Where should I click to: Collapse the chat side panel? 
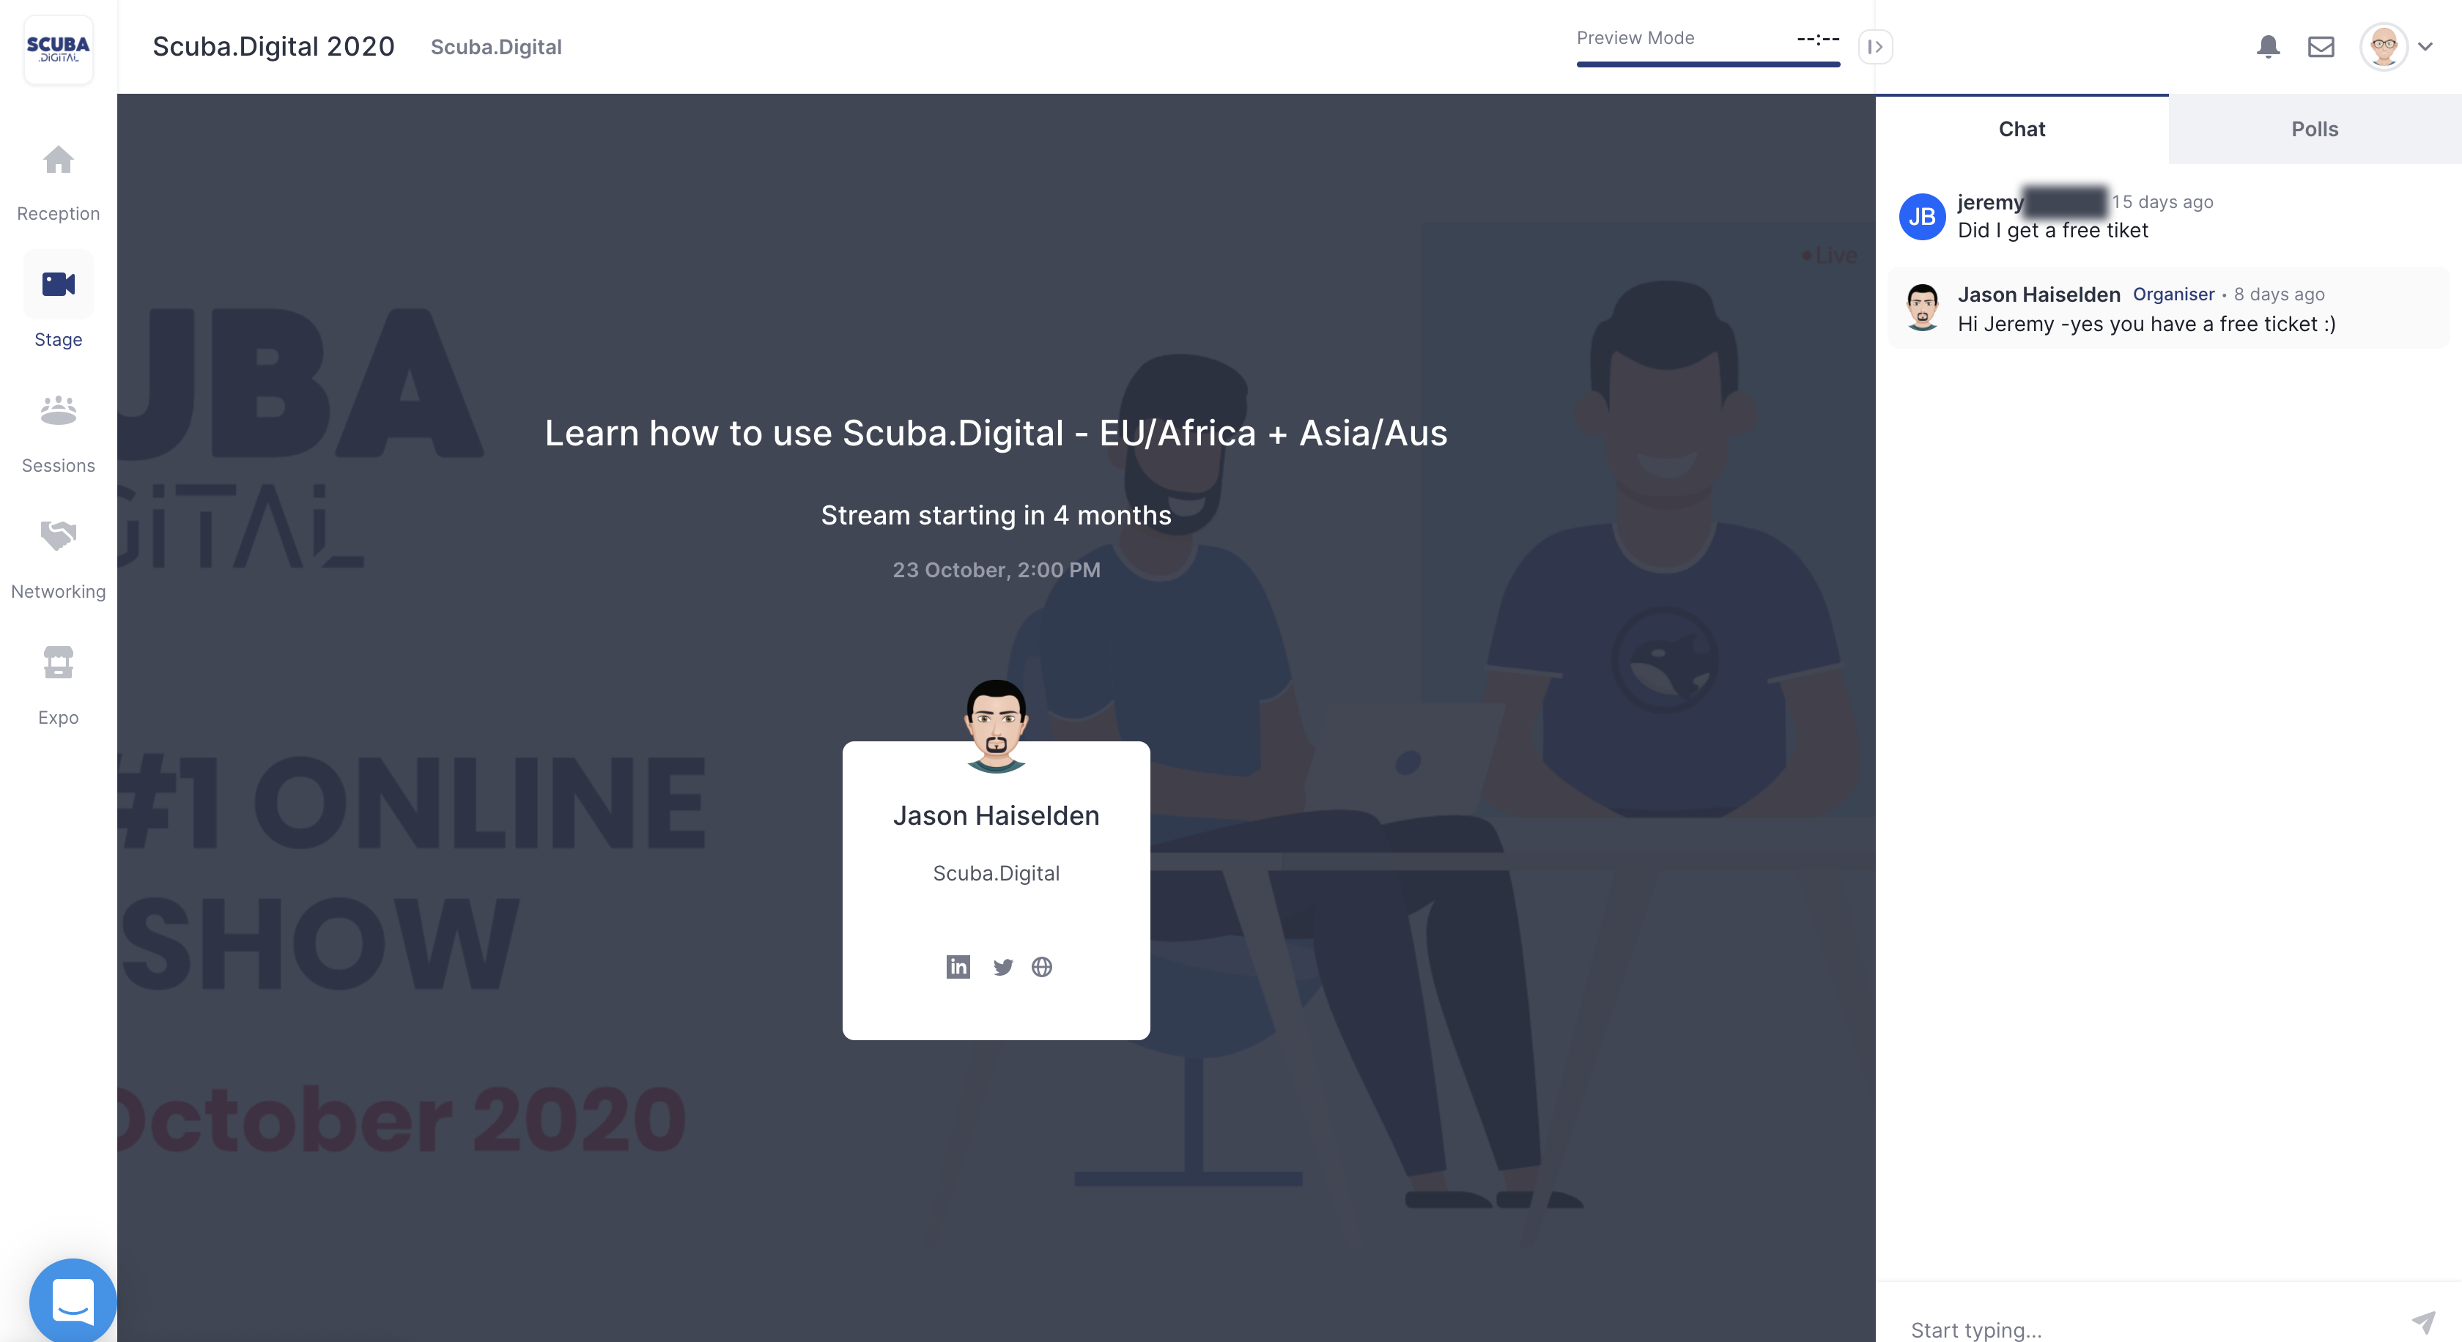[1875, 47]
